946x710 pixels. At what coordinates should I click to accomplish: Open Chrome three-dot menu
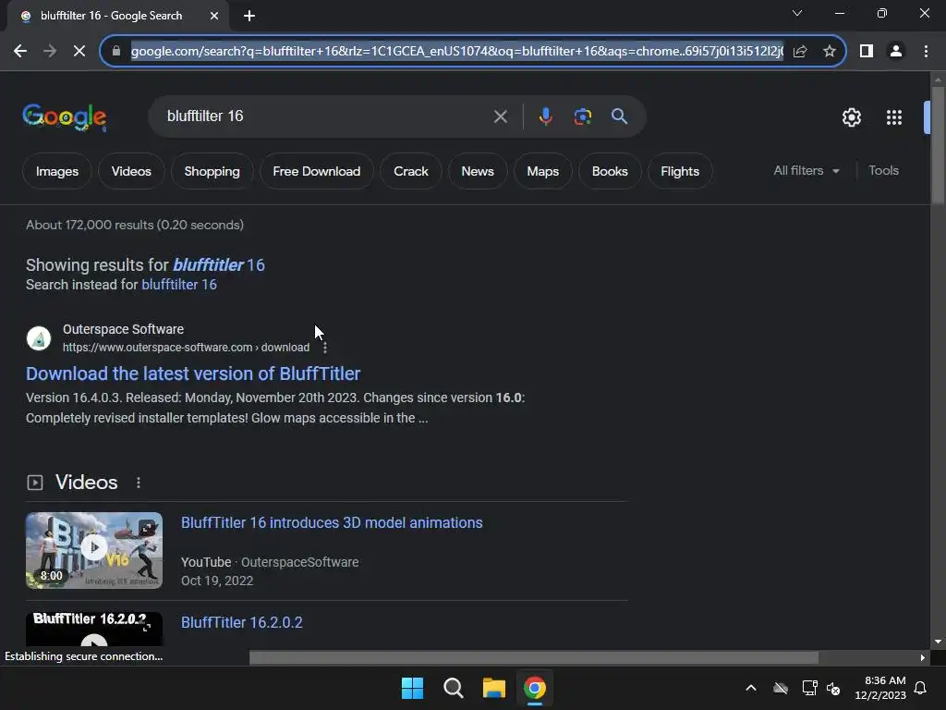926,52
